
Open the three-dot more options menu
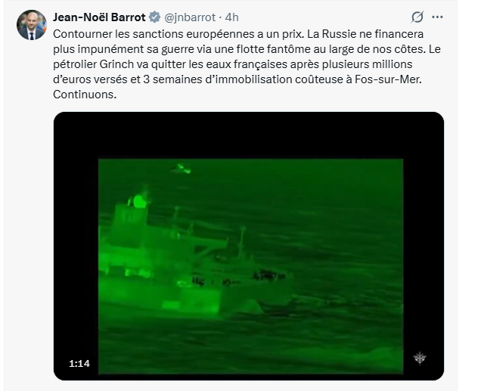click(437, 17)
